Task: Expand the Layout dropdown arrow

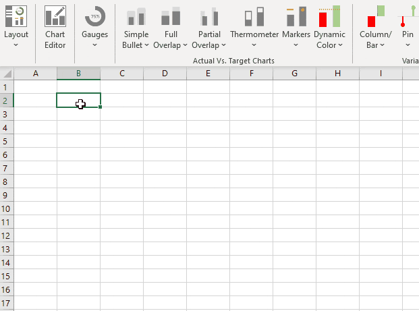Action: (x=16, y=45)
